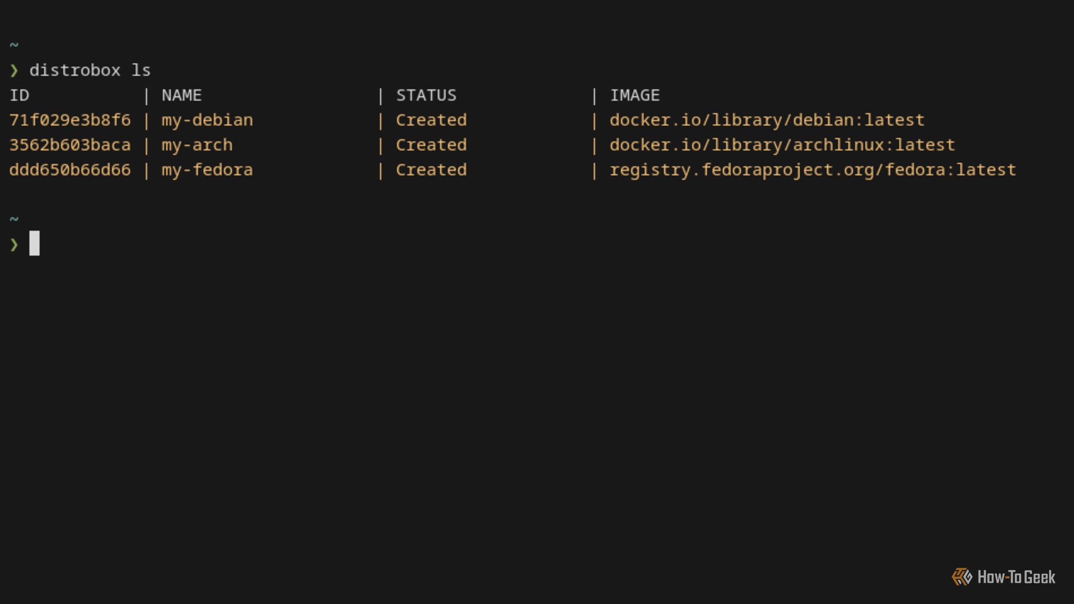The width and height of the screenshot is (1074, 604).
Task: Click the STATUS column header
Action: pos(426,96)
